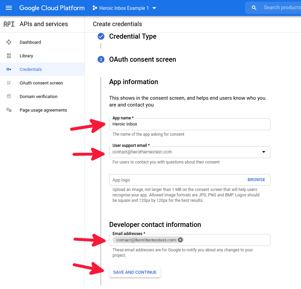Screen dimensions: 301x289
Task: Click the project hexagon icon
Action: coord(95,8)
